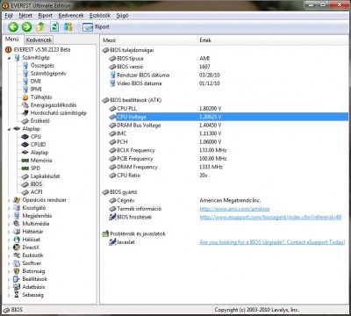Click the BIOS chip icon in the tree
351x316 pixels.
pyautogui.click(x=25, y=184)
